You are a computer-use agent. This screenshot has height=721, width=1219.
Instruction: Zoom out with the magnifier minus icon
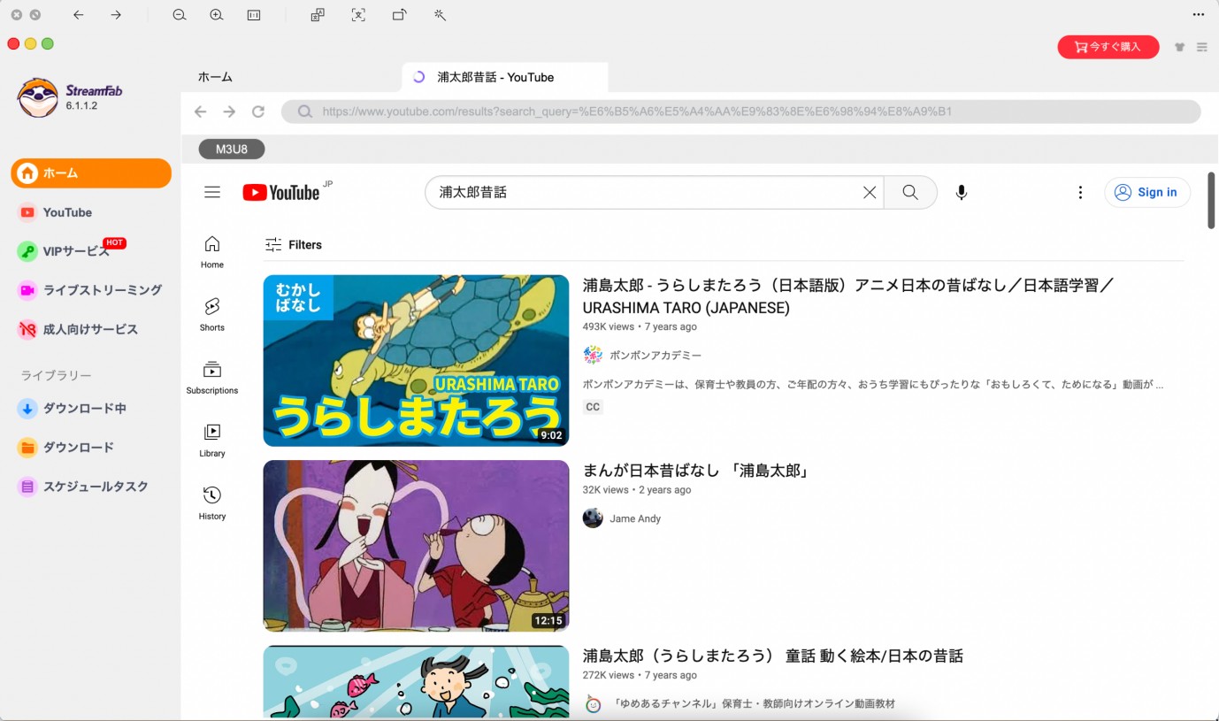point(180,15)
